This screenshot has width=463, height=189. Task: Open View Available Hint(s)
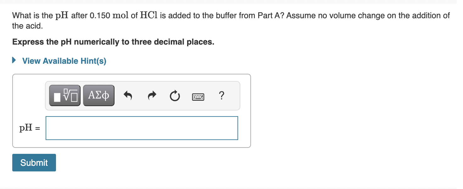click(x=64, y=61)
